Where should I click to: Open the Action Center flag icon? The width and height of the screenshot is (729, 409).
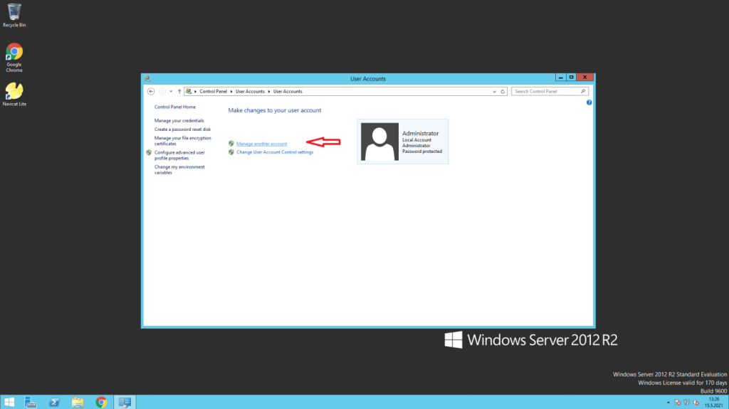click(x=678, y=403)
